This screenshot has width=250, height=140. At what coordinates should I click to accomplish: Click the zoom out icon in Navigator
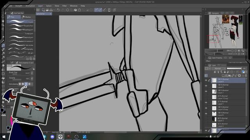232,51
